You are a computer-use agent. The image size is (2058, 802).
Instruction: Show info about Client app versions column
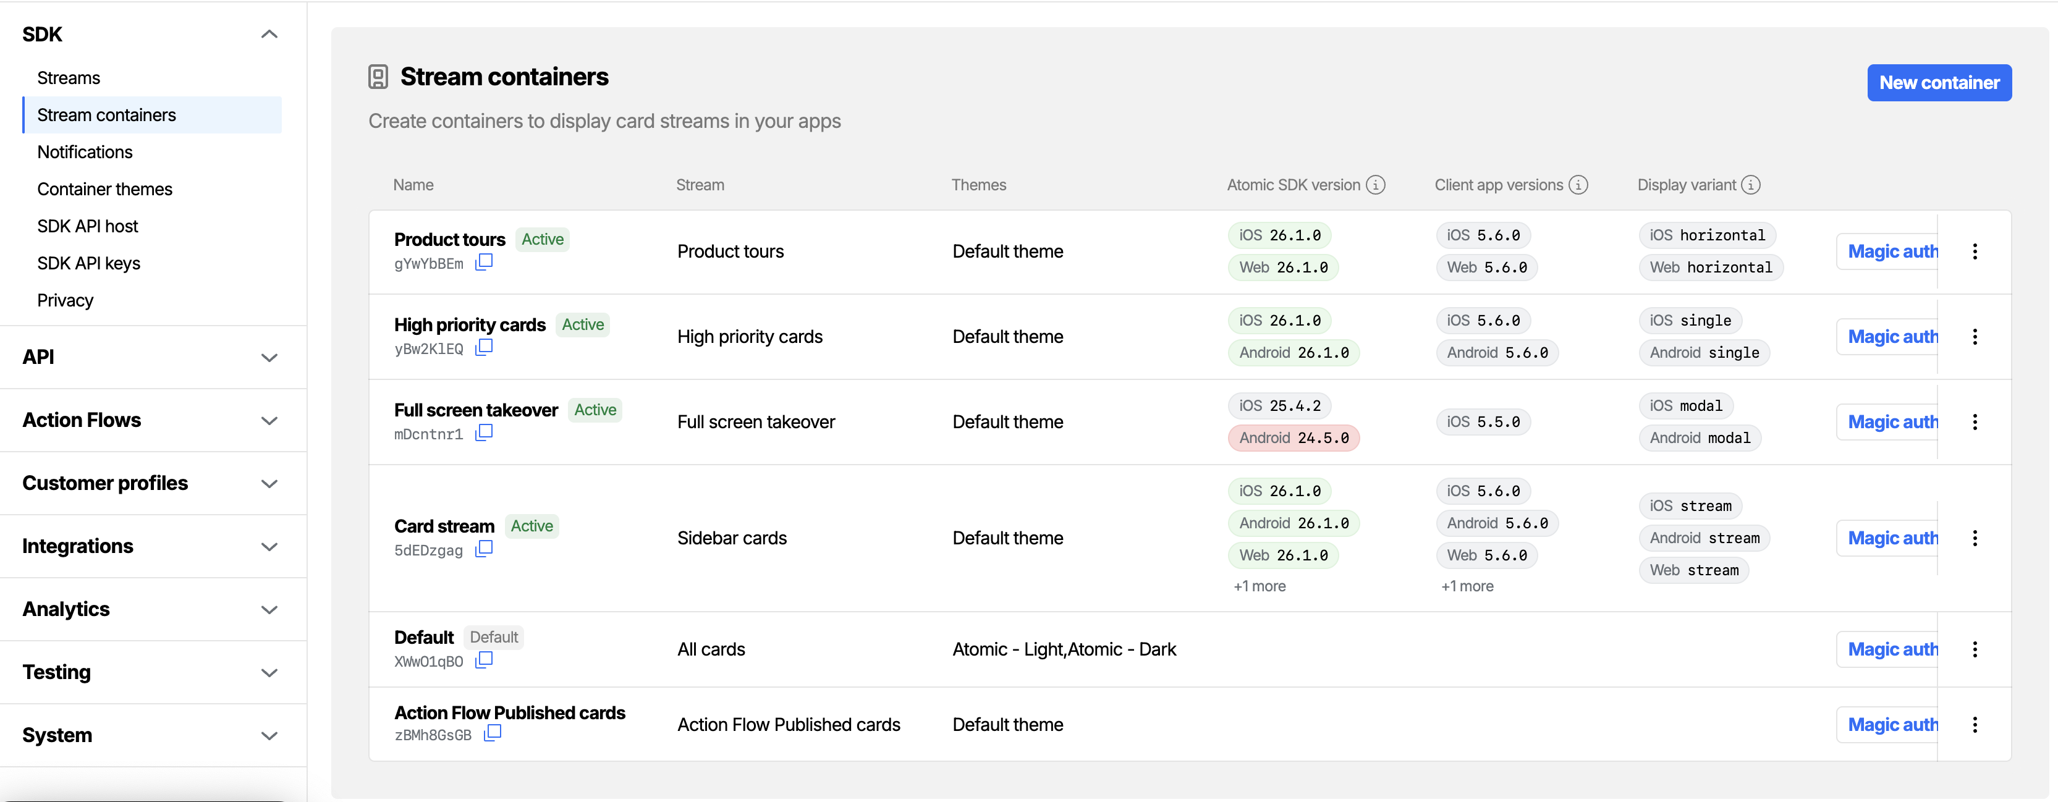tap(1578, 185)
